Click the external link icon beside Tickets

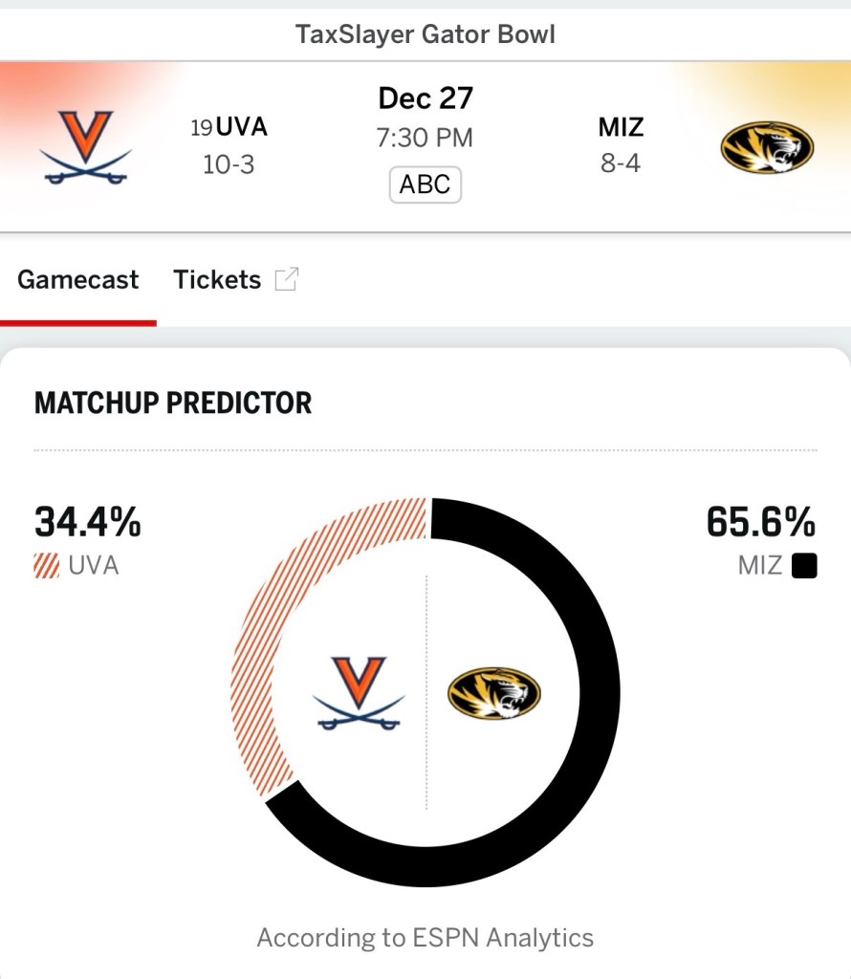[286, 279]
